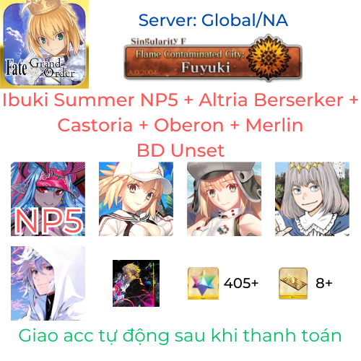Select the Ibuki Summer NP5 portrait
Viewport: 361px width, 361px height.
point(48,199)
